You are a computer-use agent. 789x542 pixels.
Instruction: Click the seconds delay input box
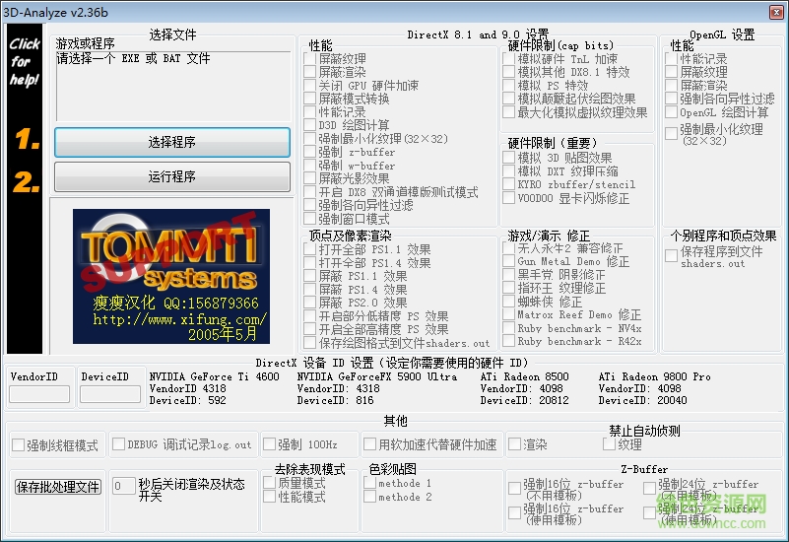point(123,486)
